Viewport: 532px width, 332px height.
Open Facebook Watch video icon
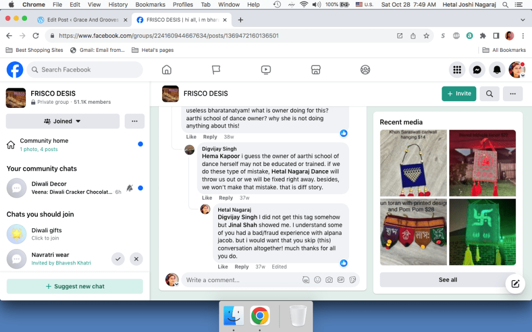[266, 70]
